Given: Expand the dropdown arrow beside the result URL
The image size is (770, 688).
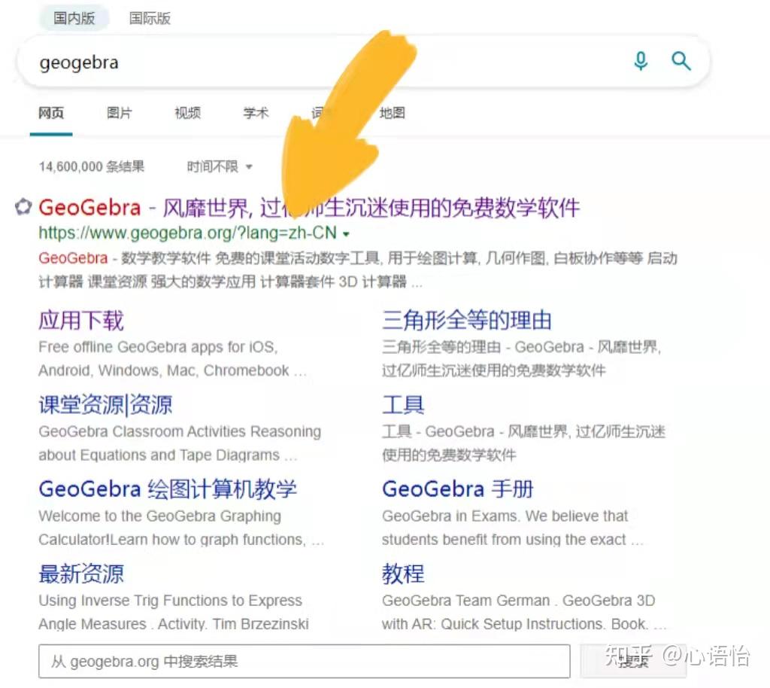Looking at the screenshot, I should point(345,234).
